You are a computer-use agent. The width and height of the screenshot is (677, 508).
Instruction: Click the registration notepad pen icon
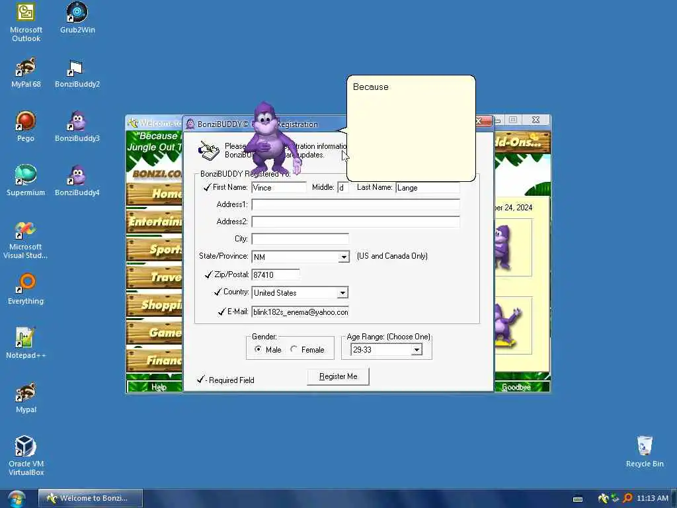(x=208, y=151)
